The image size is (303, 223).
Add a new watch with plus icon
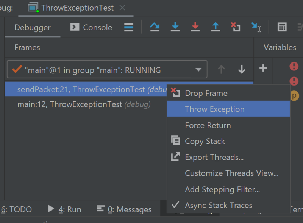pyautogui.click(x=263, y=68)
